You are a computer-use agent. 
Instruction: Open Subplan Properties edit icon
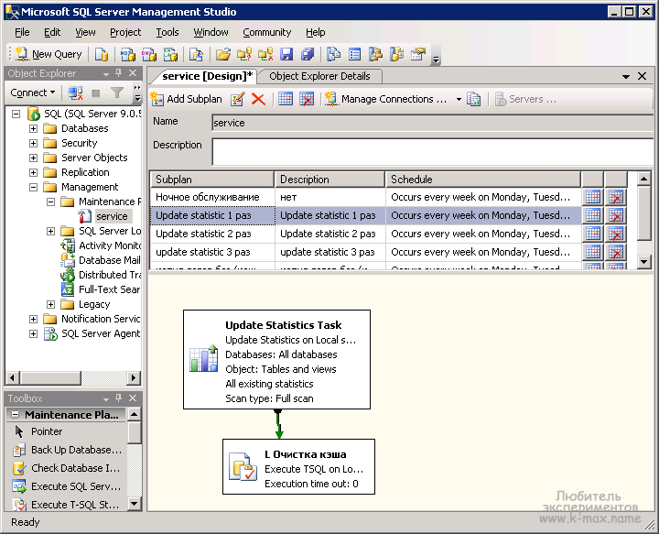point(237,99)
